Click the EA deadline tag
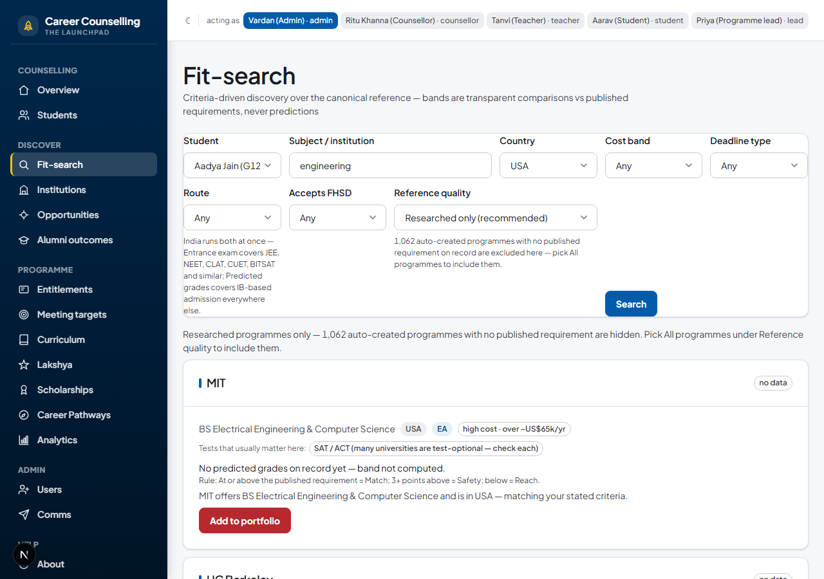Screen dimensions: 824x579 442,429
